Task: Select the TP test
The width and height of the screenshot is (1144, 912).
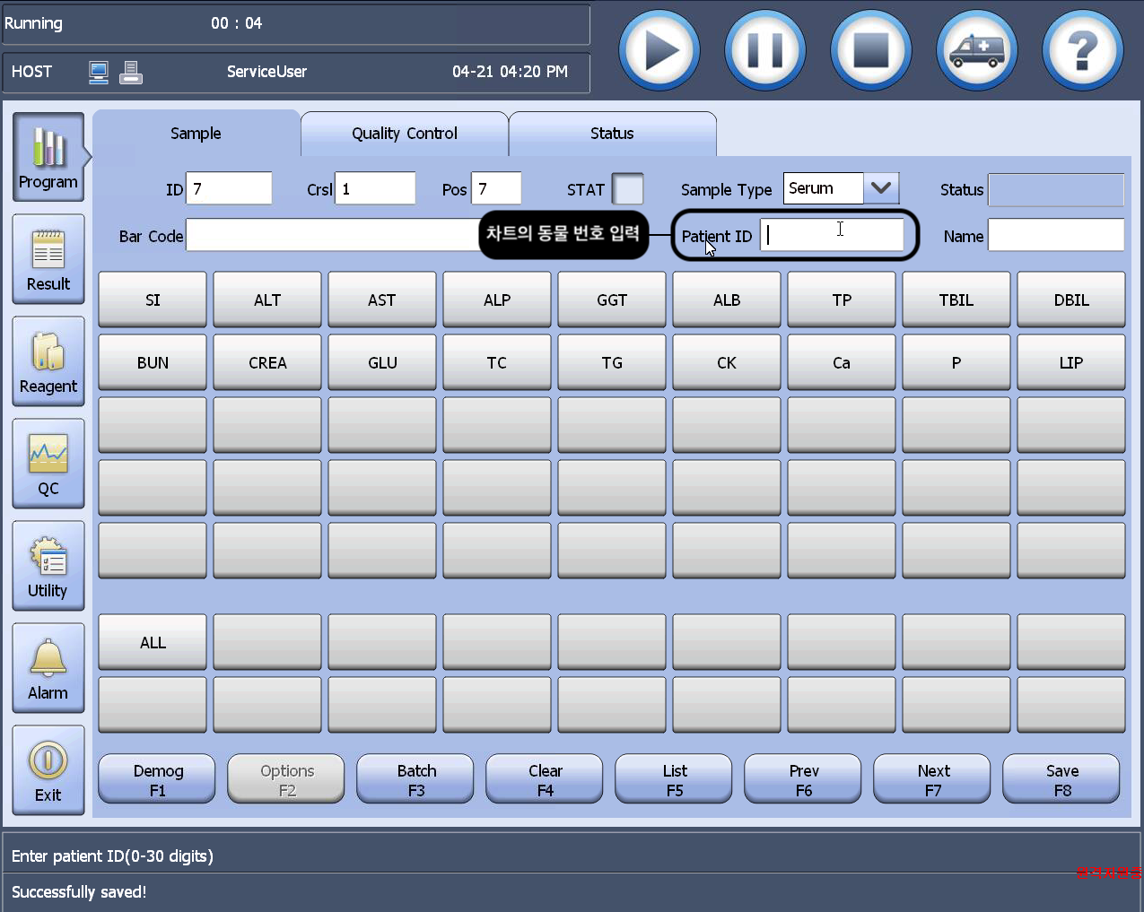Action: pyautogui.click(x=842, y=300)
